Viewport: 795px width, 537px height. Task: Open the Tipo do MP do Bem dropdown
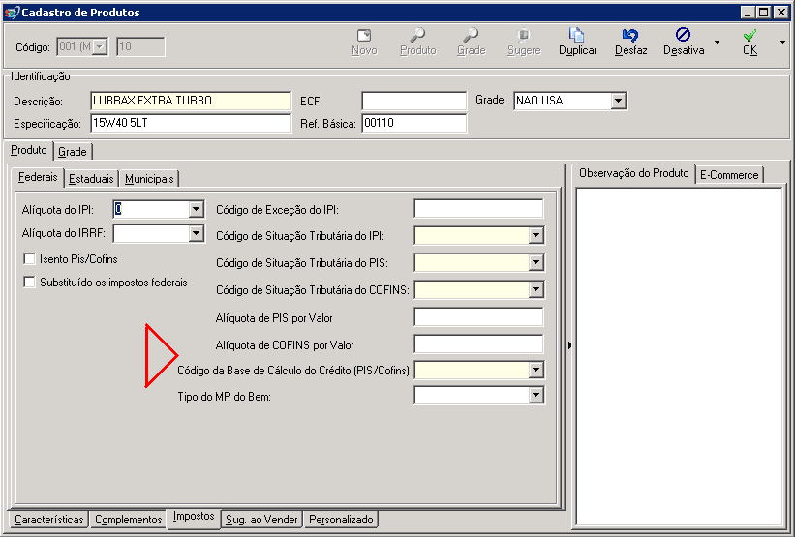[535, 396]
